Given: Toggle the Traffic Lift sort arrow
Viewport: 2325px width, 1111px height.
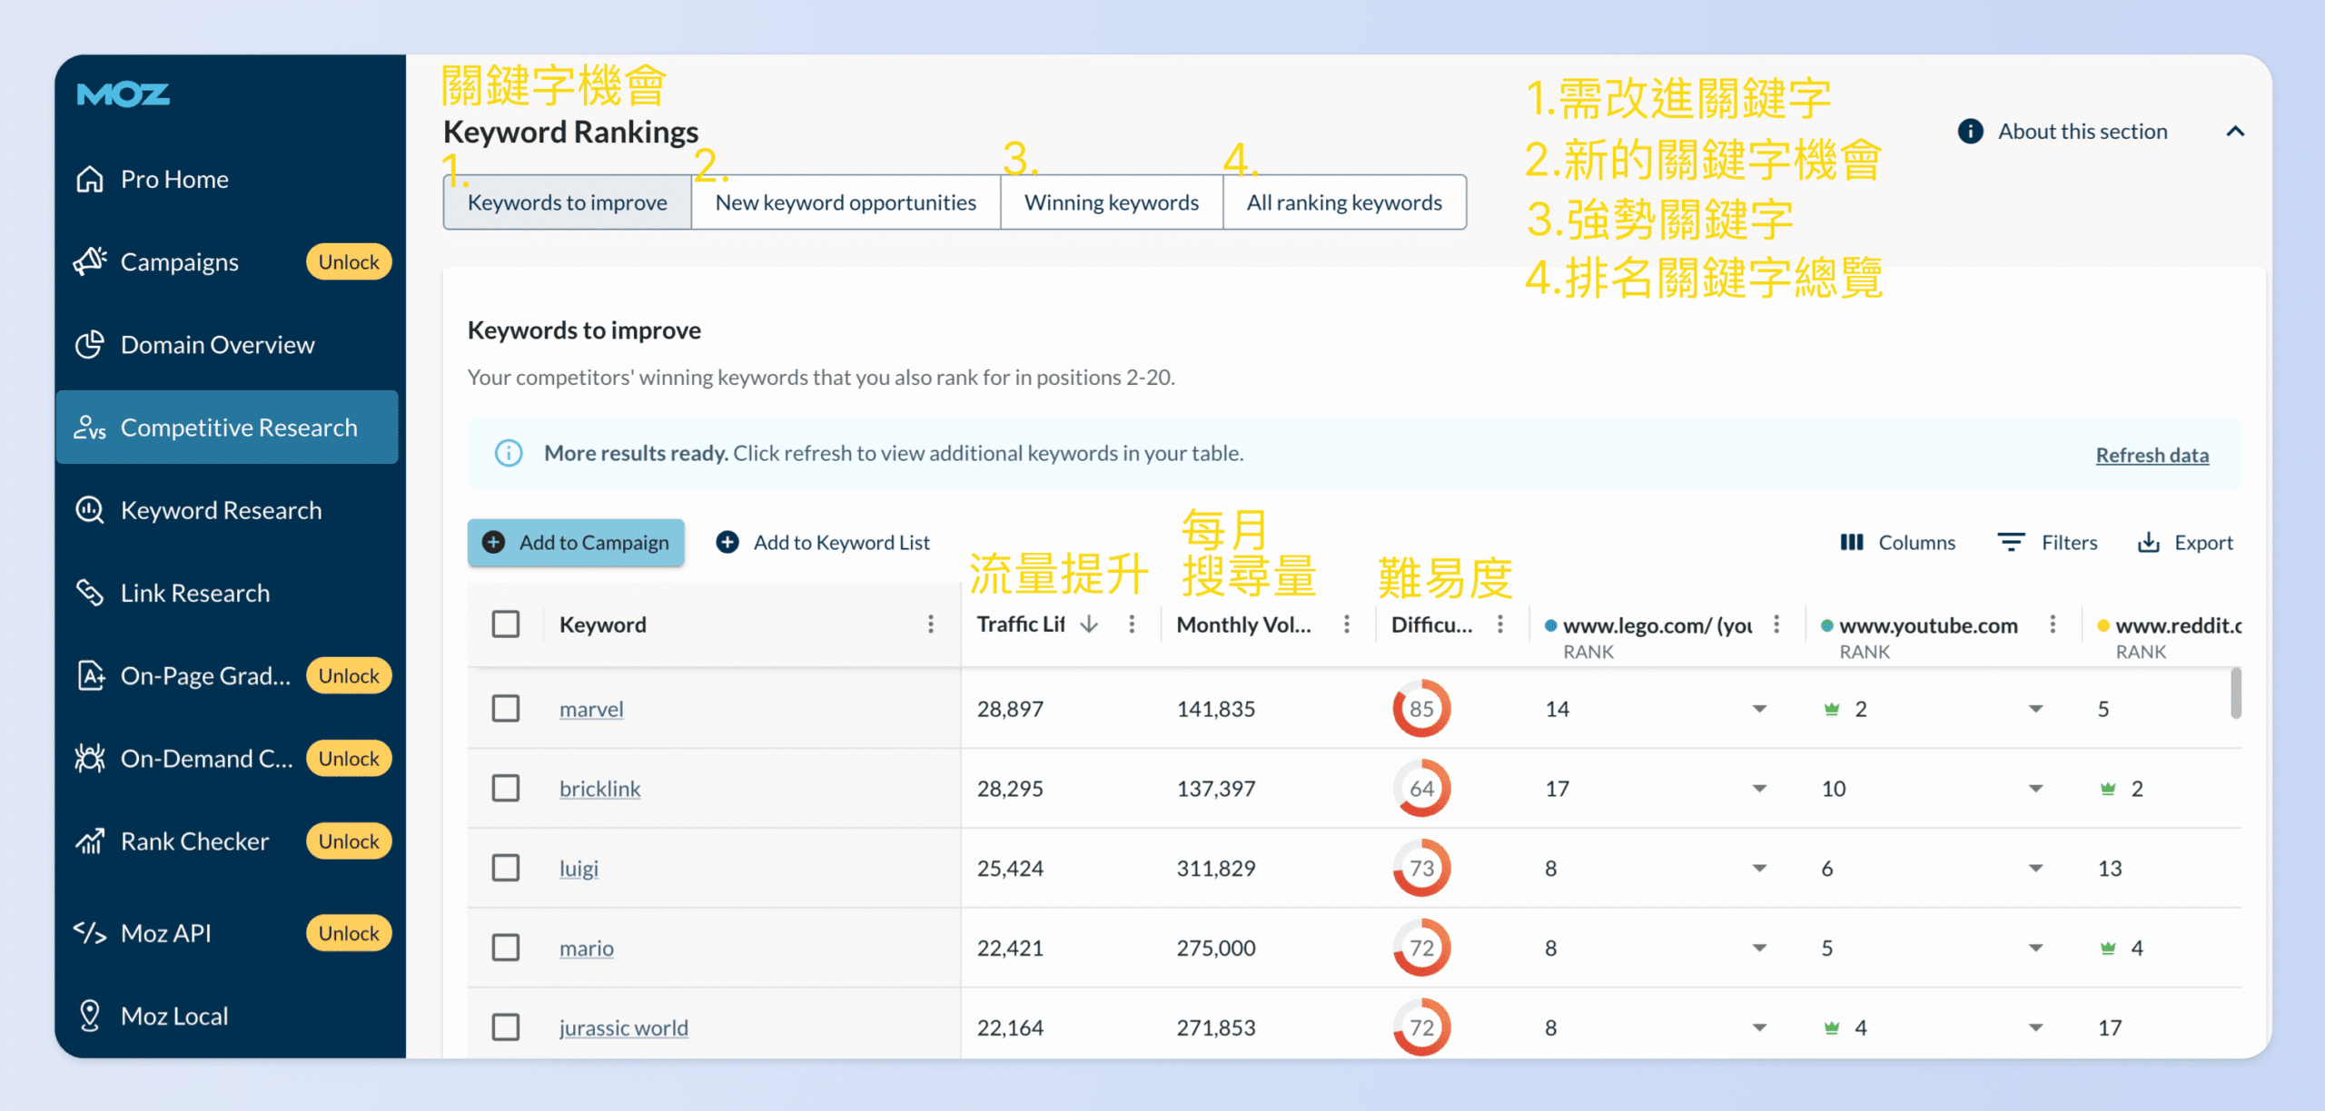Looking at the screenshot, I should click(x=1089, y=624).
